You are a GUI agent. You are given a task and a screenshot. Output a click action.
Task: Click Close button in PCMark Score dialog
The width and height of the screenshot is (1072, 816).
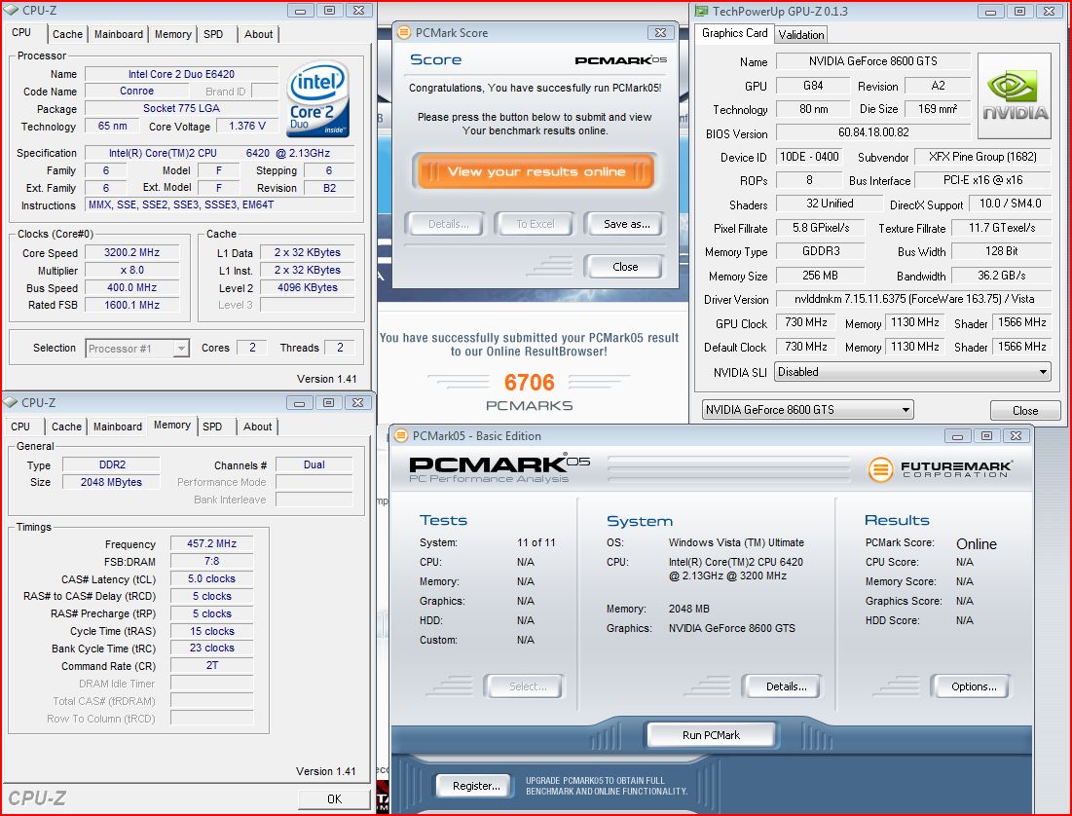point(625,267)
